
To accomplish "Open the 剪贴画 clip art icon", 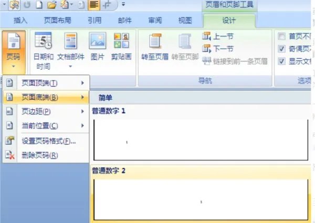I will tap(121, 41).
